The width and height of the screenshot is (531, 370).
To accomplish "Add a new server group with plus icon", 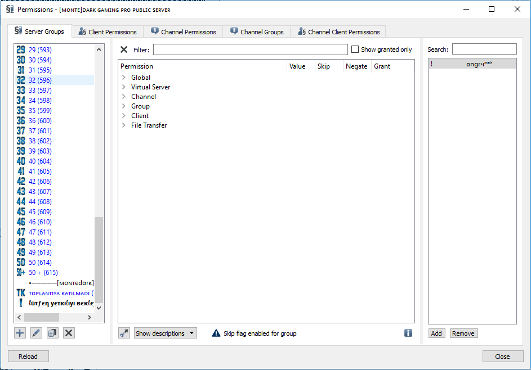I will [x=20, y=333].
